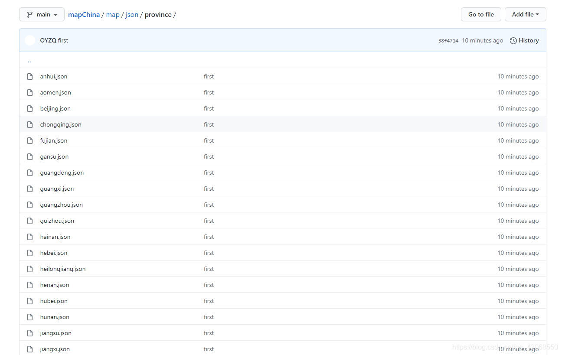Open the henan.json file

click(55, 285)
